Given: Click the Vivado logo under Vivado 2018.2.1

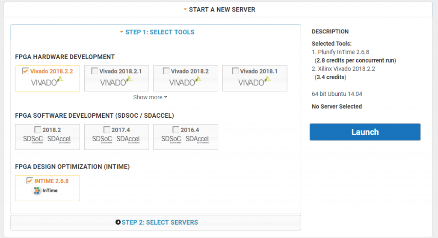Looking at the screenshot, I should 116,82.
